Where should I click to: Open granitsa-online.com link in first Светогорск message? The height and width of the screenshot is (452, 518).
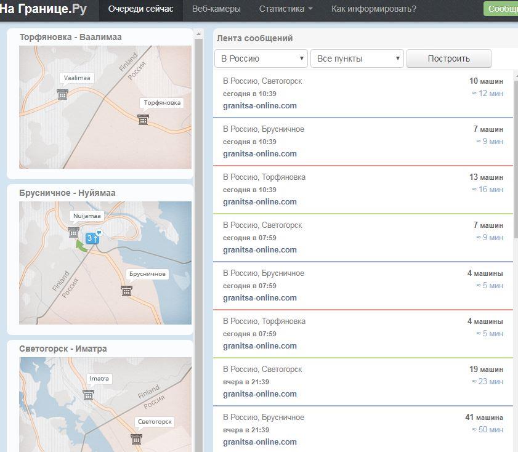pos(259,105)
